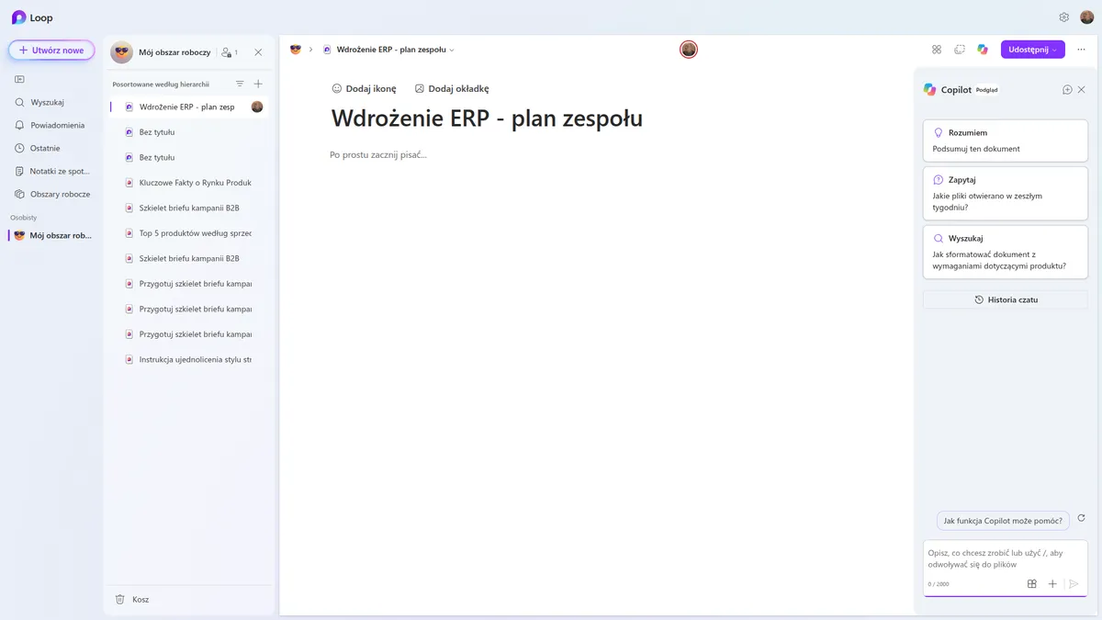Open settings via the gear icon

coord(1064,17)
